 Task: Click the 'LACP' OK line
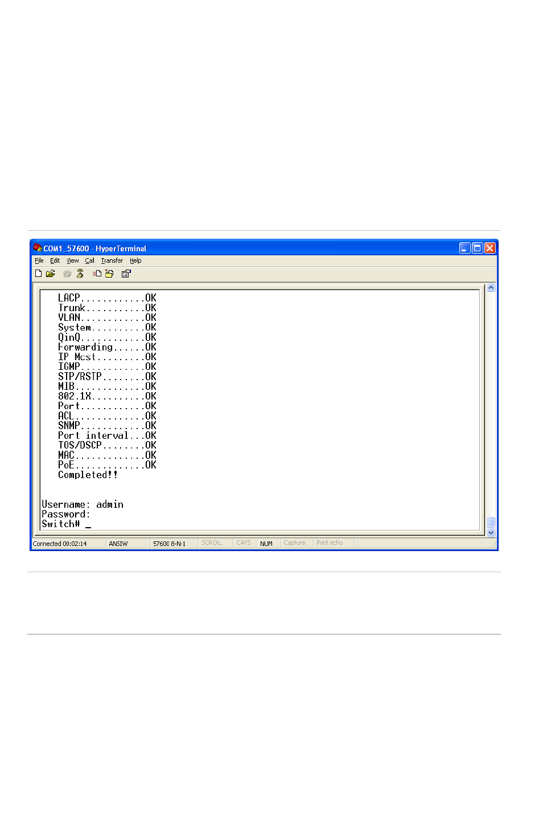tap(107, 298)
